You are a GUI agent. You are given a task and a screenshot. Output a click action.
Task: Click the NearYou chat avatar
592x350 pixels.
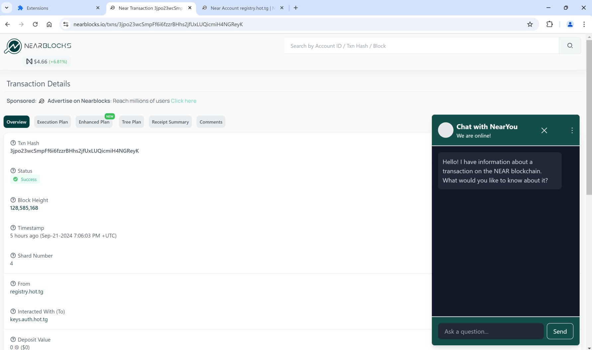(x=445, y=130)
